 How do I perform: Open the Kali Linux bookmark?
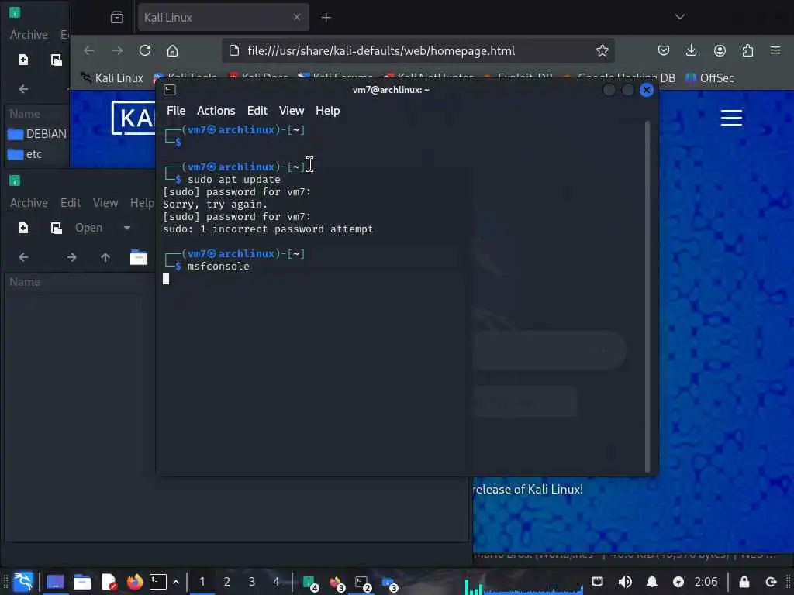tap(112, 78)
